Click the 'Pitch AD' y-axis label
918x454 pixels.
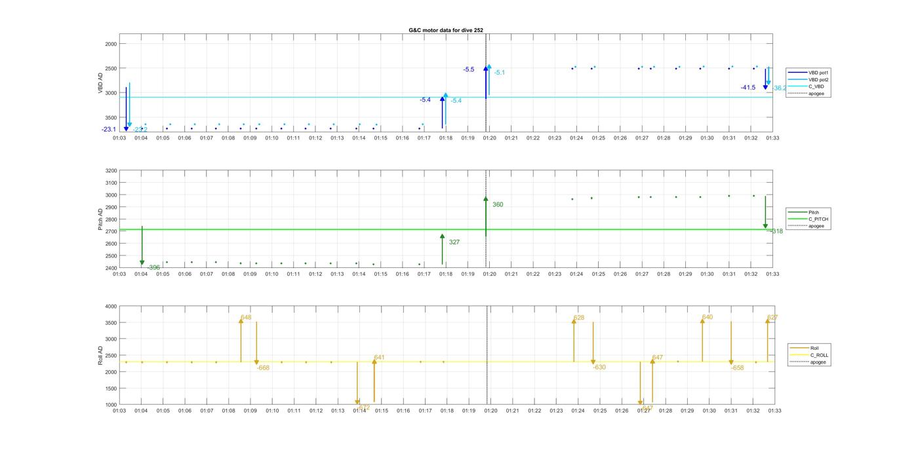(101, 219)
